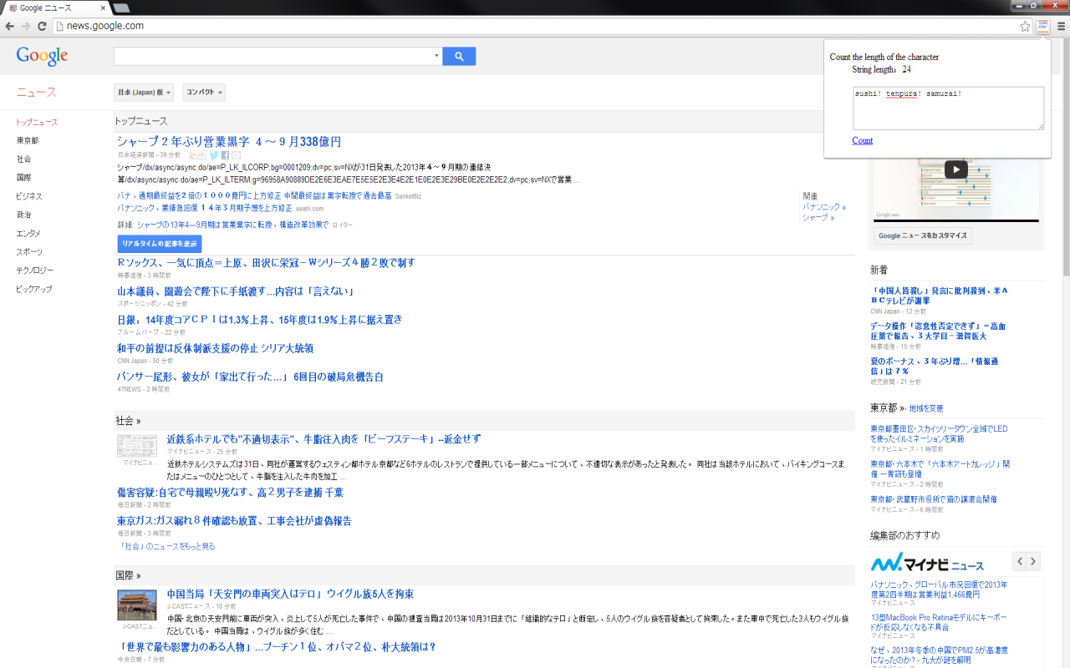Viewport: 1070px width, 668px height.
Task: Select トップニュース in sidebar
Action: coord(37,123)
